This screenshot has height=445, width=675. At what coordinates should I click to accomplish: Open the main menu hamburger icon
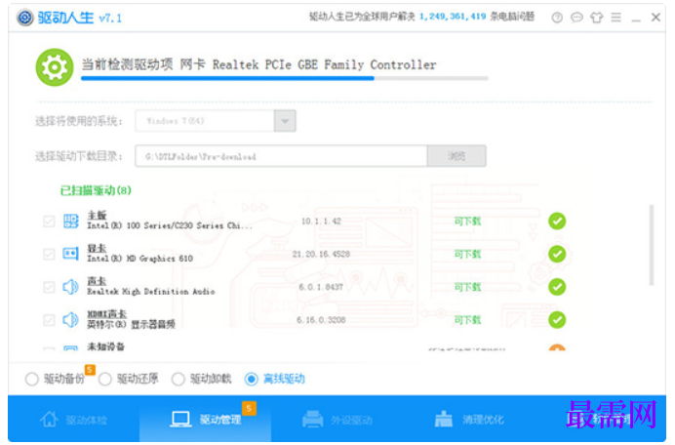click(x=616, y=18)
